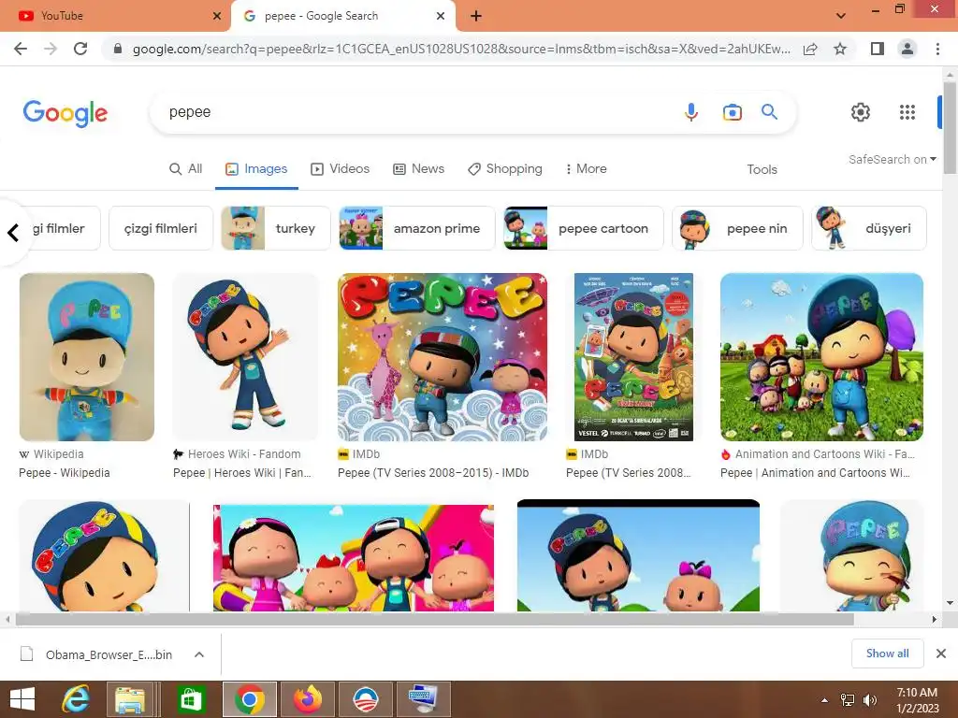Show hidden system tray icons

click(825, 700)
